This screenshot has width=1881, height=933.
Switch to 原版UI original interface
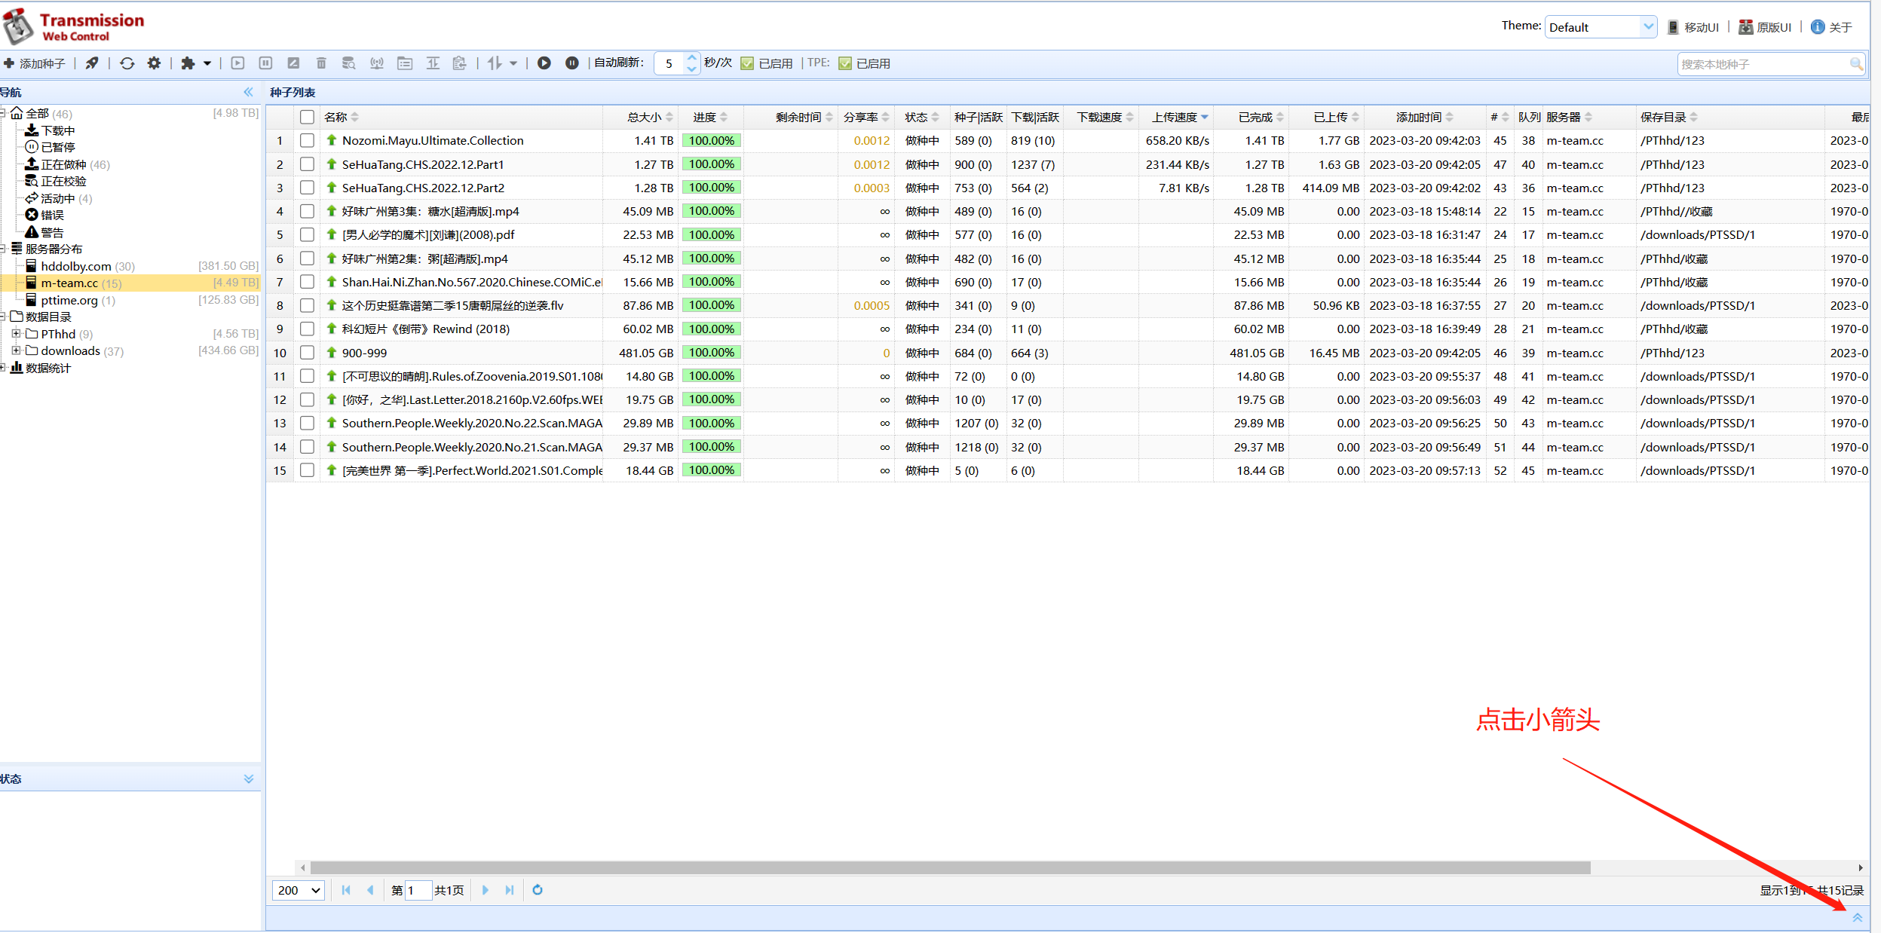[x=1765, y=27]
